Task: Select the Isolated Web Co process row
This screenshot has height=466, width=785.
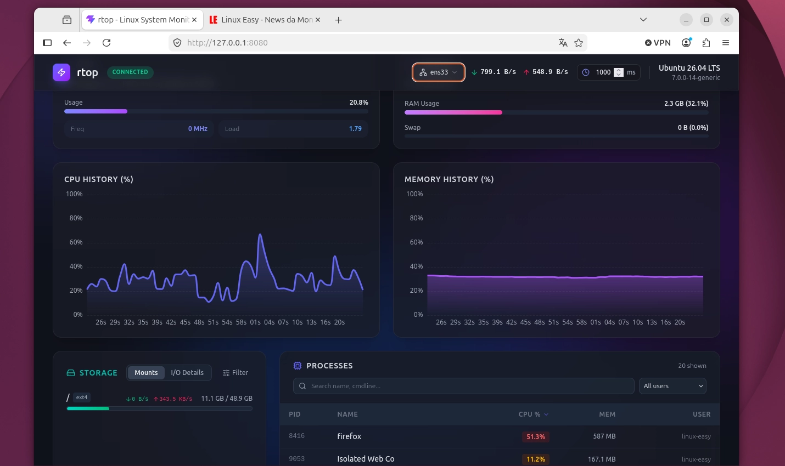Action: [500, 459]
